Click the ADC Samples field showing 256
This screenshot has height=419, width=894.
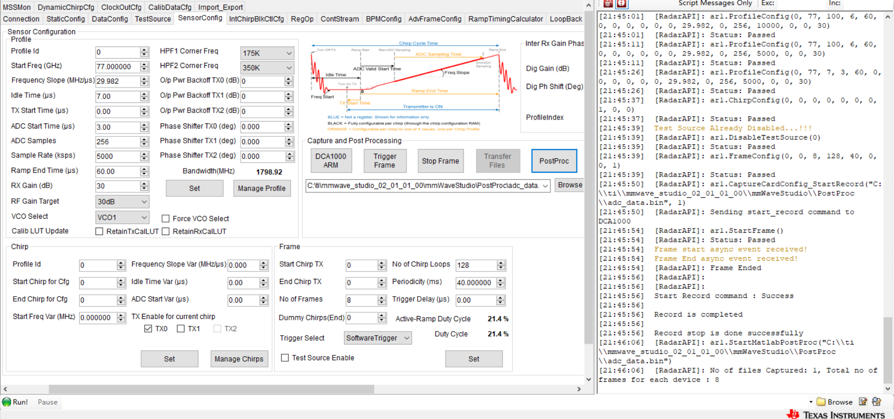pyautogui.click(x=117, y=142)
